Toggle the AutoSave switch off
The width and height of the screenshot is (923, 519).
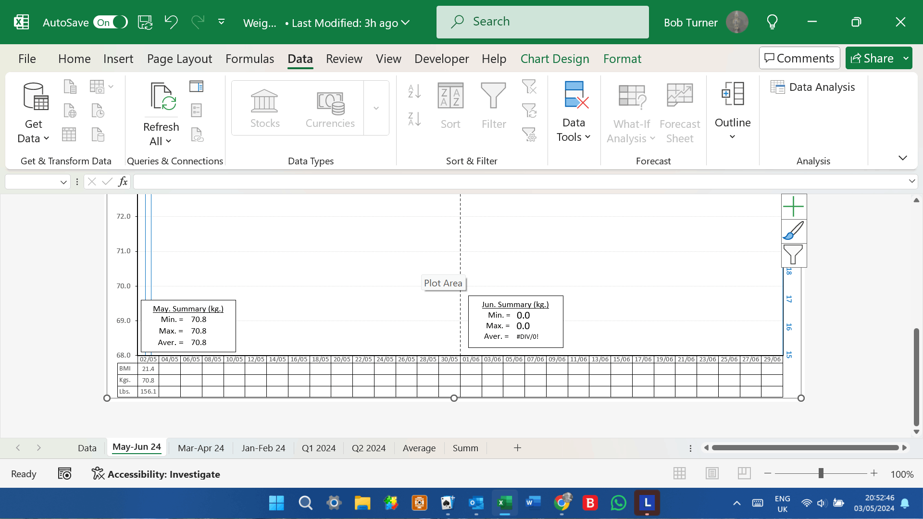(111, 22)
